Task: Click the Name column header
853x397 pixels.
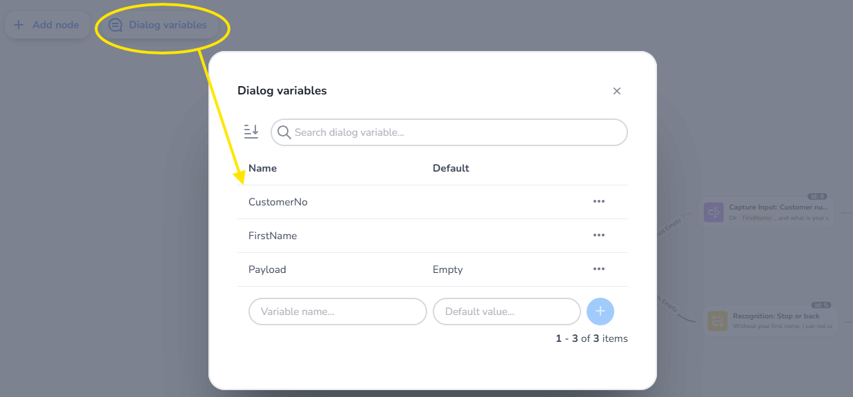Action: 262,168
